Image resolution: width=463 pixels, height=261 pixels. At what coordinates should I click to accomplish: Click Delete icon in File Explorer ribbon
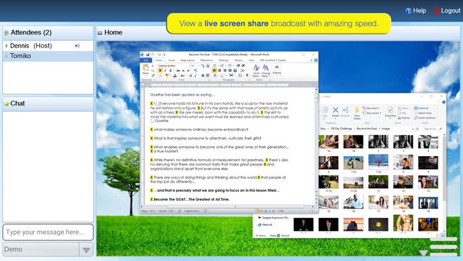[336, 111]
